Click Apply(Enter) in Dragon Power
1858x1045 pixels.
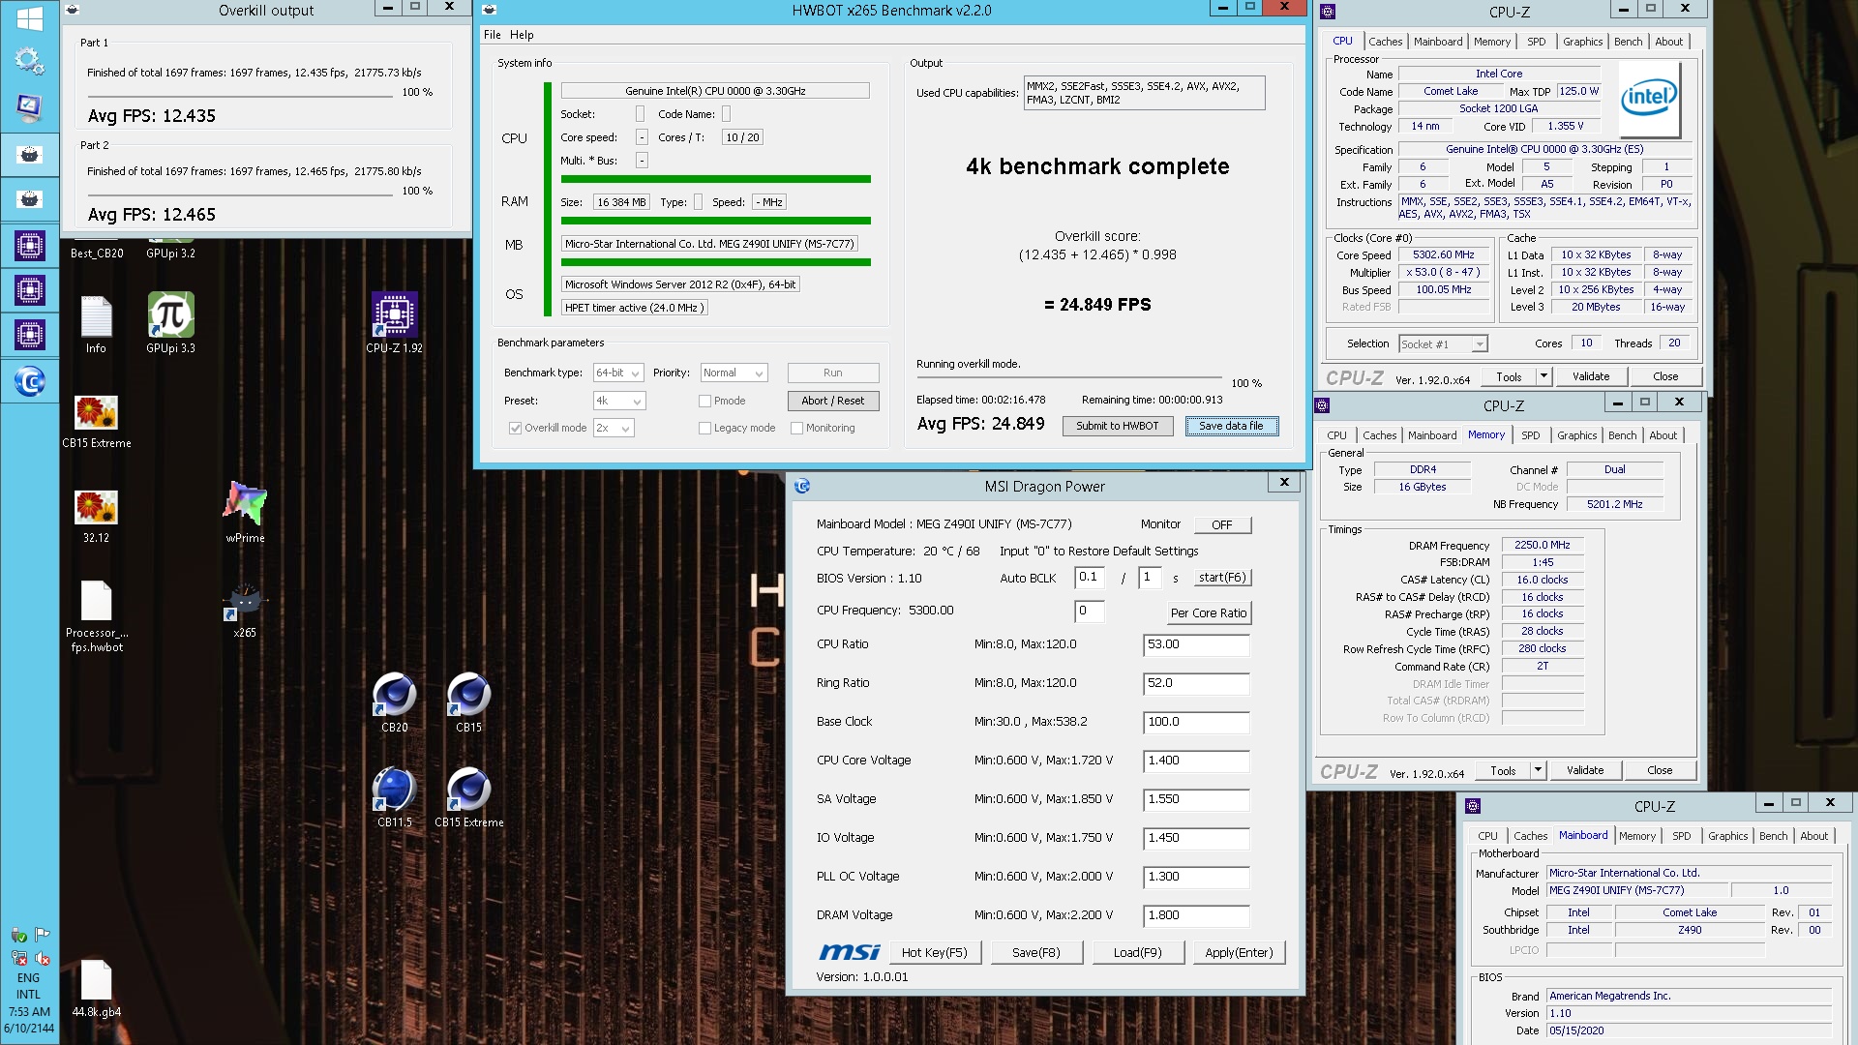pyautogui.click(x=1239, y=952)
